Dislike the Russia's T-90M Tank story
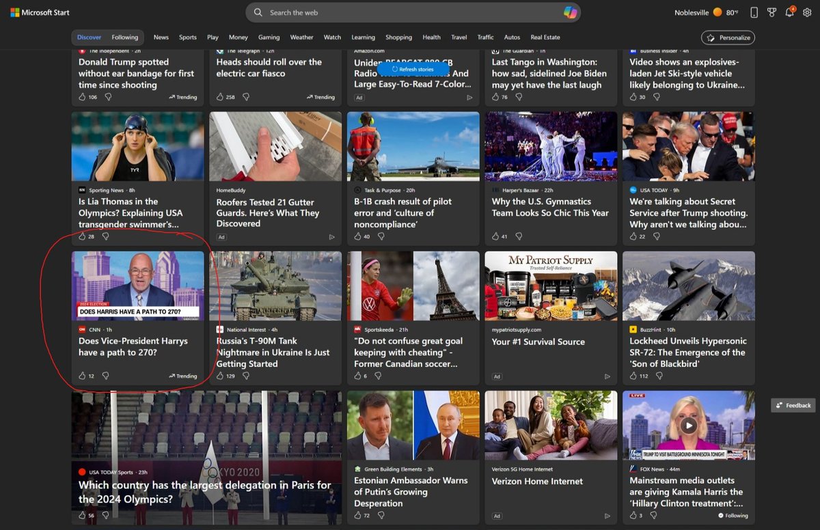 [x=246, y=376]
